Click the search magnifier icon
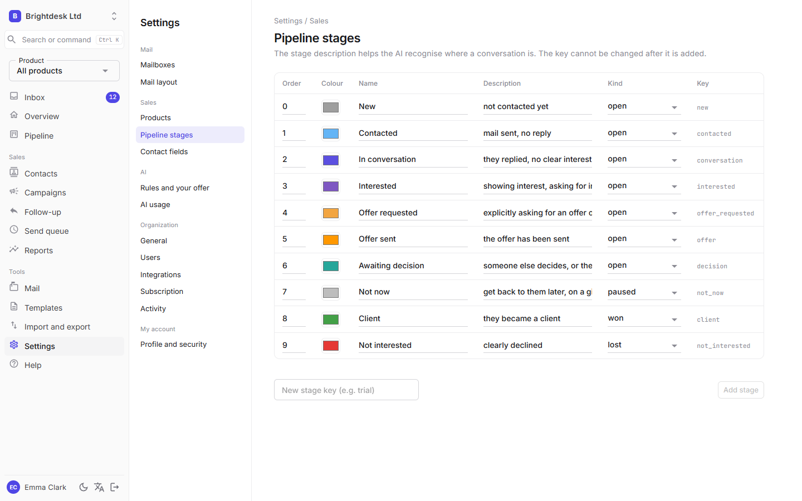802x501 pixels. (x=12, y=40)
